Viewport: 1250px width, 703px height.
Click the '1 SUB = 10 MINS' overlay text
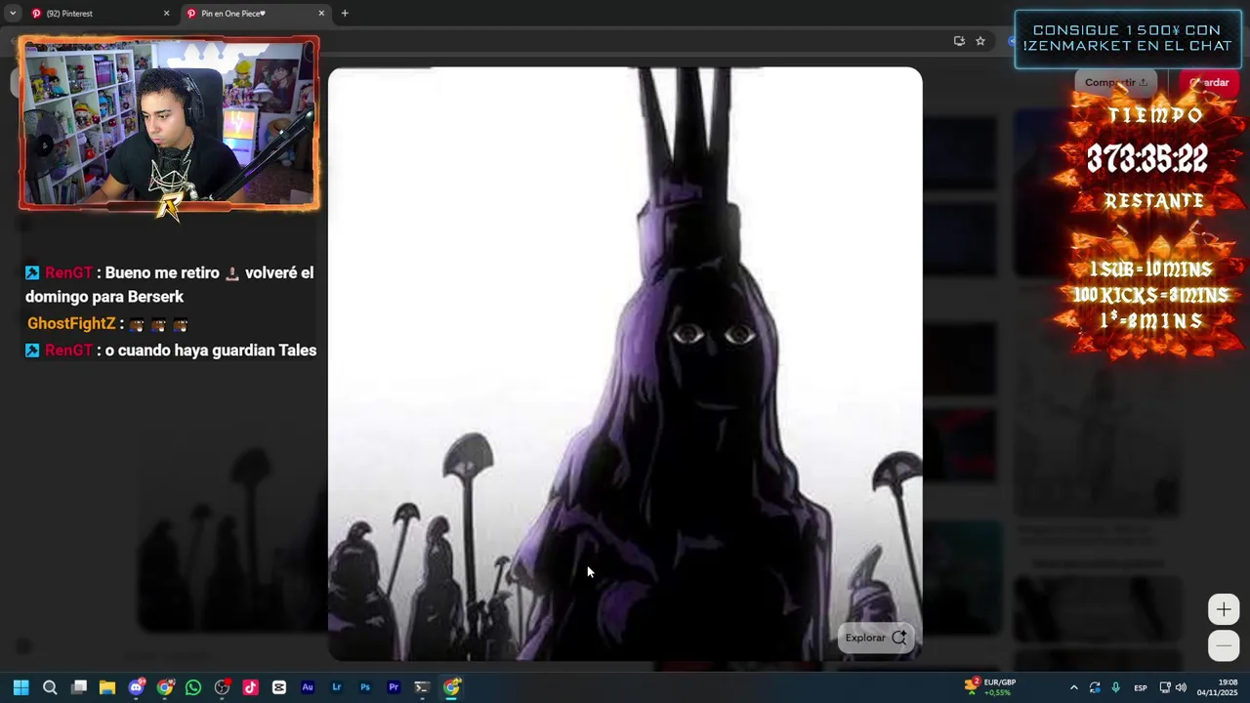click(x=1150, y=269)
